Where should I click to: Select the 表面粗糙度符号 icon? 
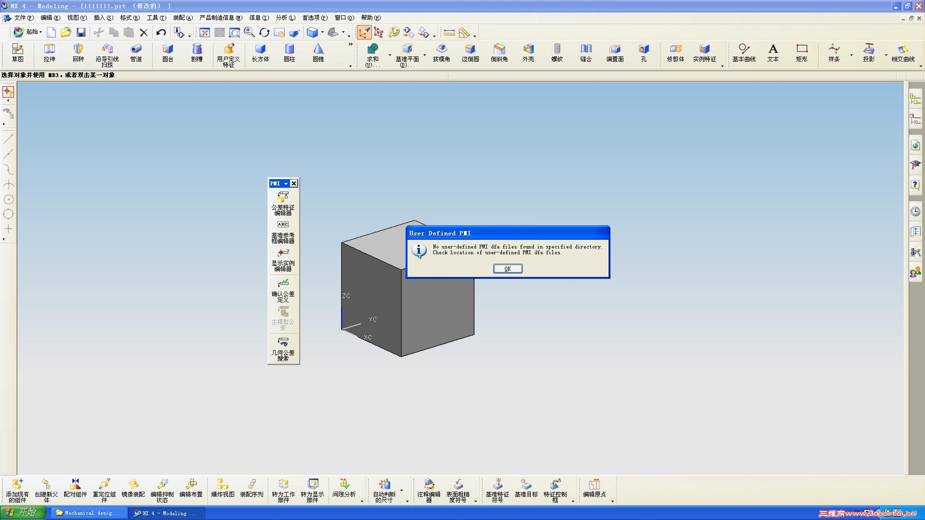tap(458, 484)
